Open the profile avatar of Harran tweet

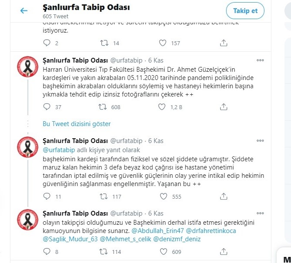[27, 67]
